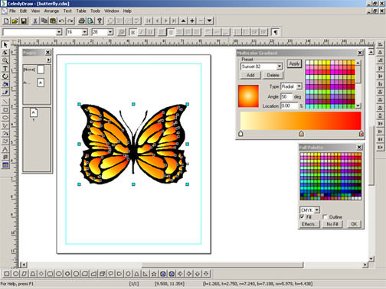
Task: Pick the star shape in bottom shapes bar
Action: 154,274
